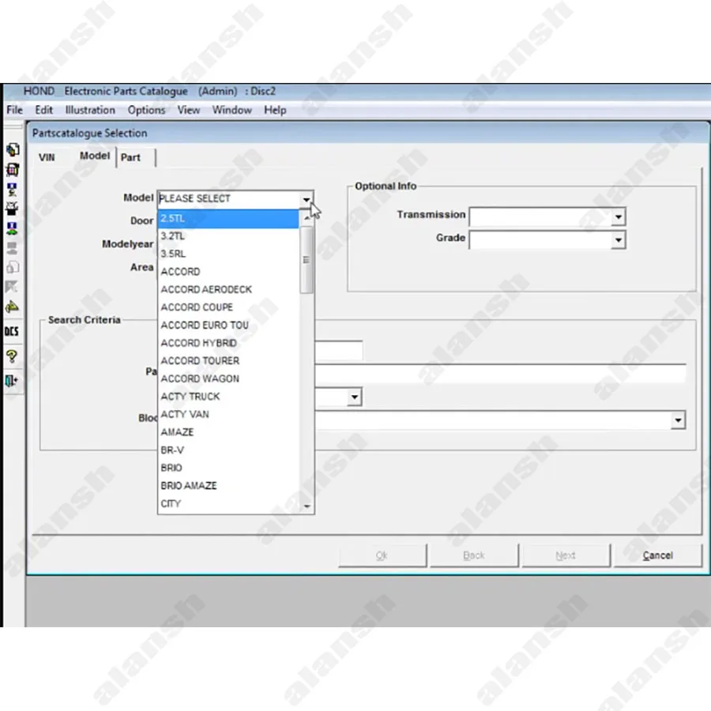Click the blue box with green car icon
Image resolution: width=711 pixels, height=711 pixels.
[12, 228]
